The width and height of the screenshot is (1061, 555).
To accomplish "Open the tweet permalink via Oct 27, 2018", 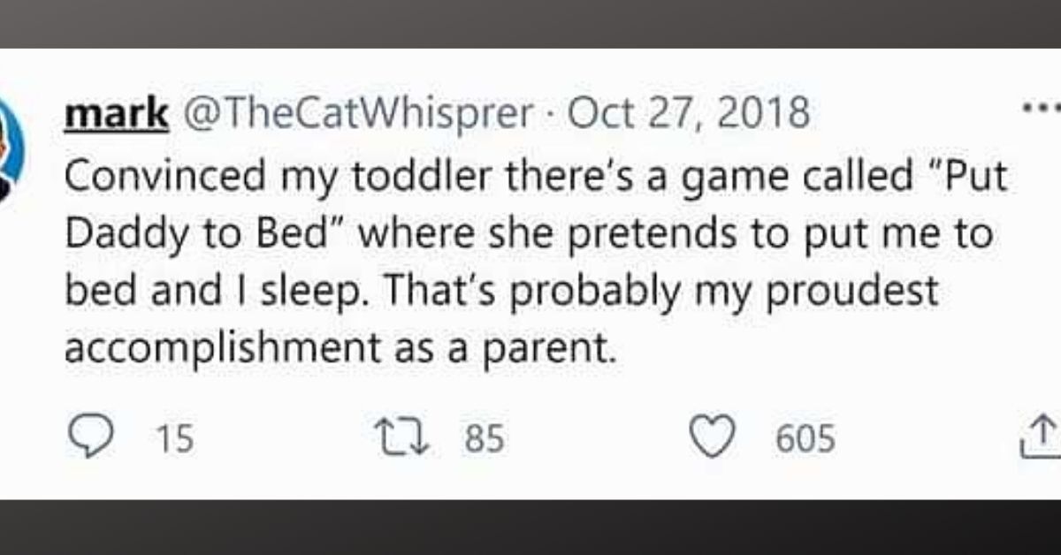I will point(690,114).
